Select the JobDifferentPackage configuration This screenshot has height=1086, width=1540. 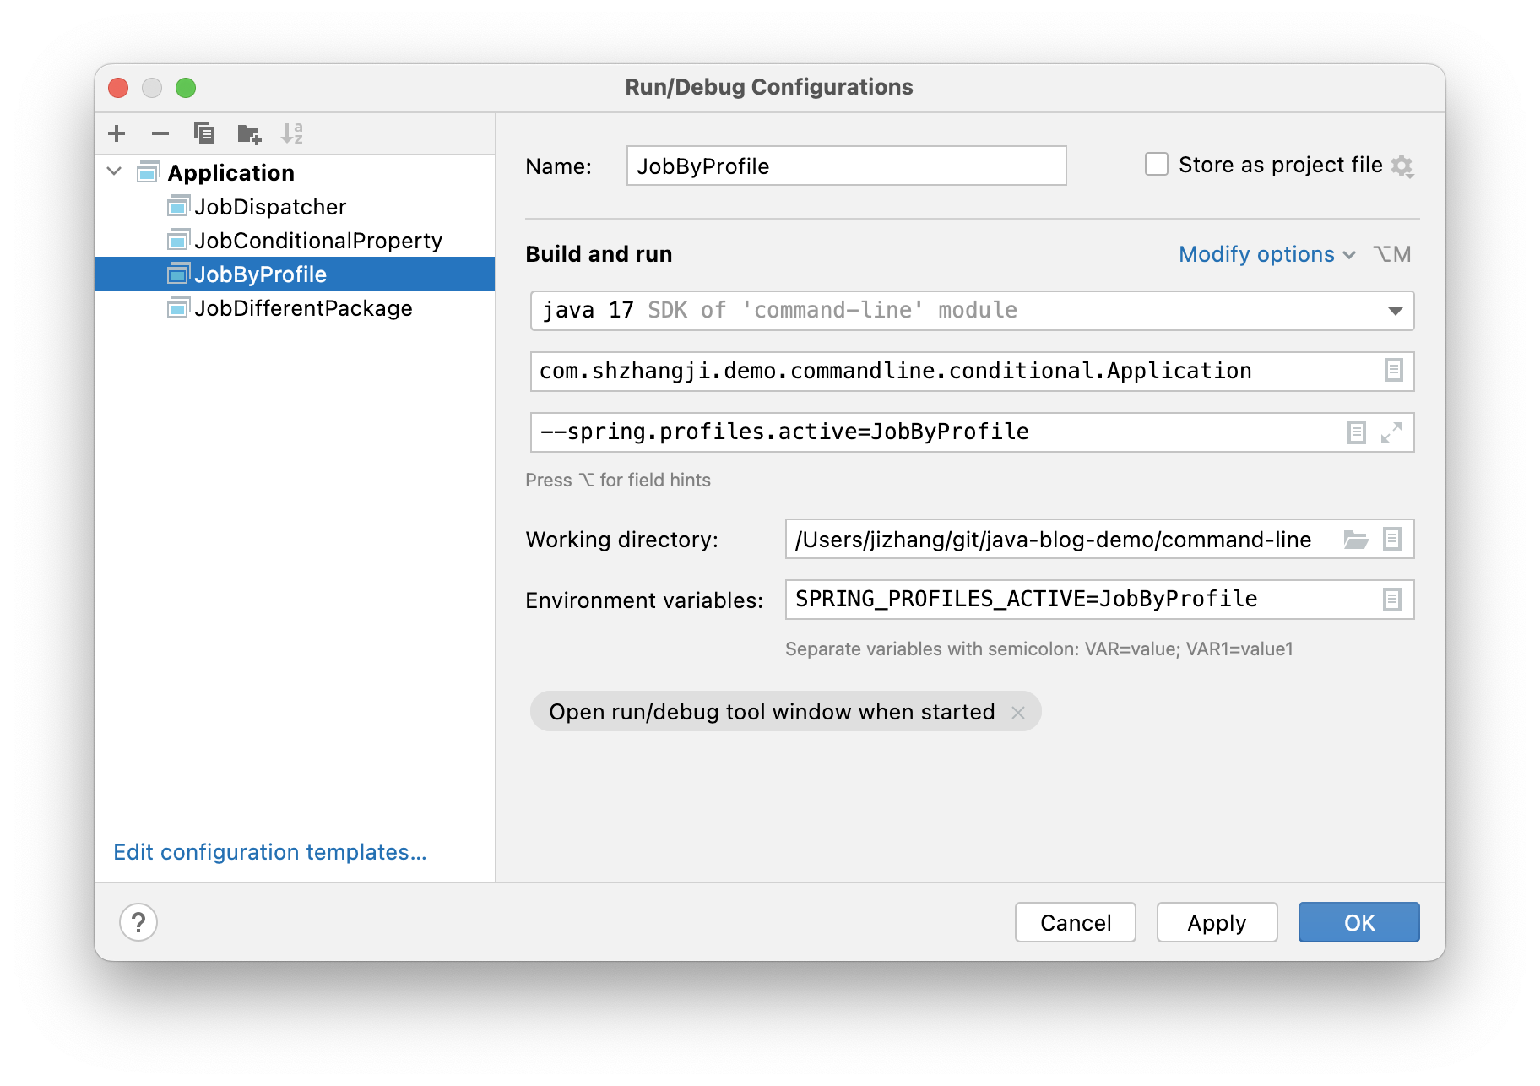click(x=302, y=308)
